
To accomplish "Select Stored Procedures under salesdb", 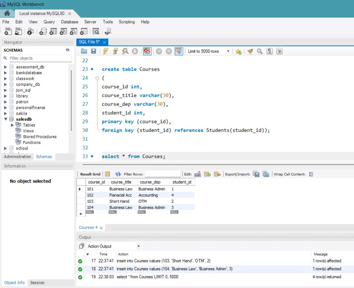I will (40, 137).
